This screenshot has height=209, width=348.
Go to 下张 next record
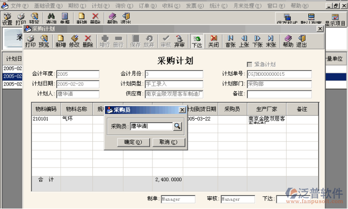click(257, 41)
